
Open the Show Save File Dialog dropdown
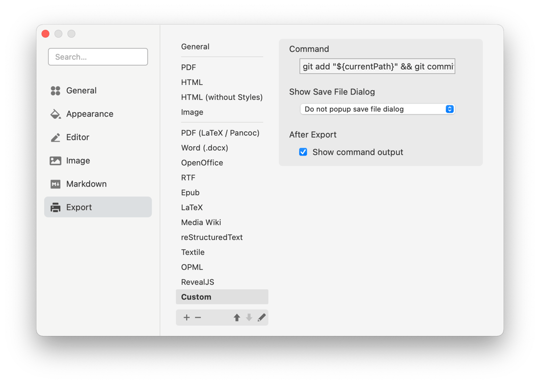377,109
